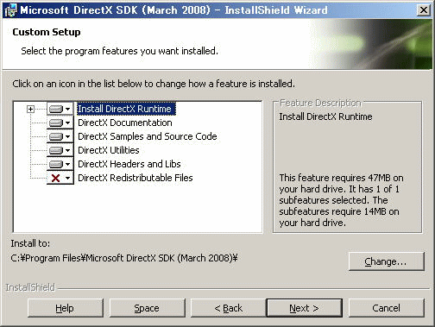Click the install path text C:¥Program Files¥Microsoft DirectX SDK
Image resolution: width=435 pixels, height=327 pixels.
point(124,258)
